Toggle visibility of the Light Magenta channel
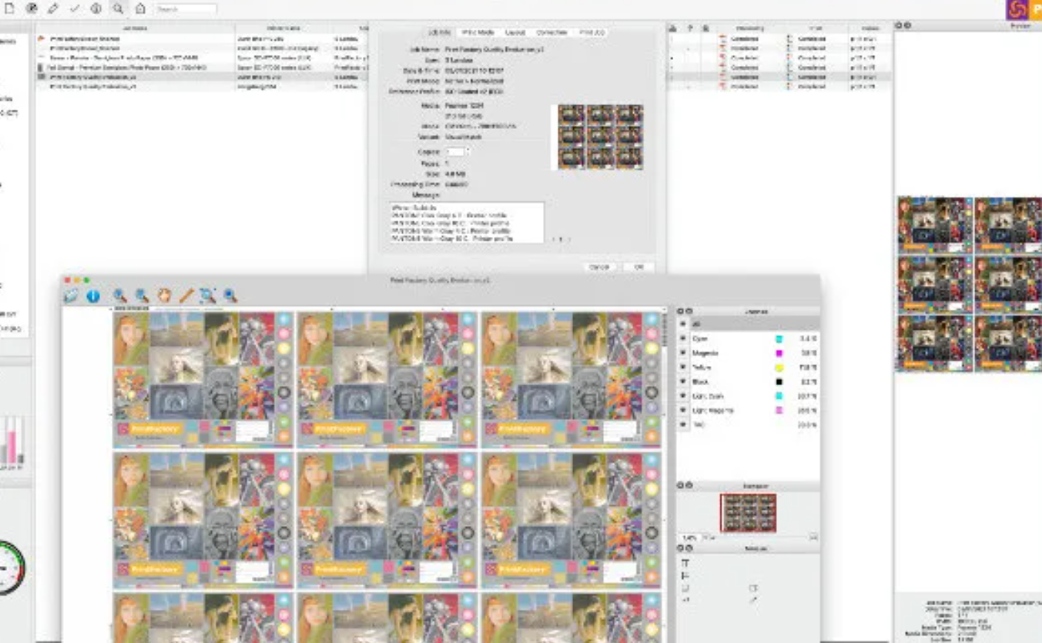1042x643 pixels. pyautogui.click(x=683, y=410)
